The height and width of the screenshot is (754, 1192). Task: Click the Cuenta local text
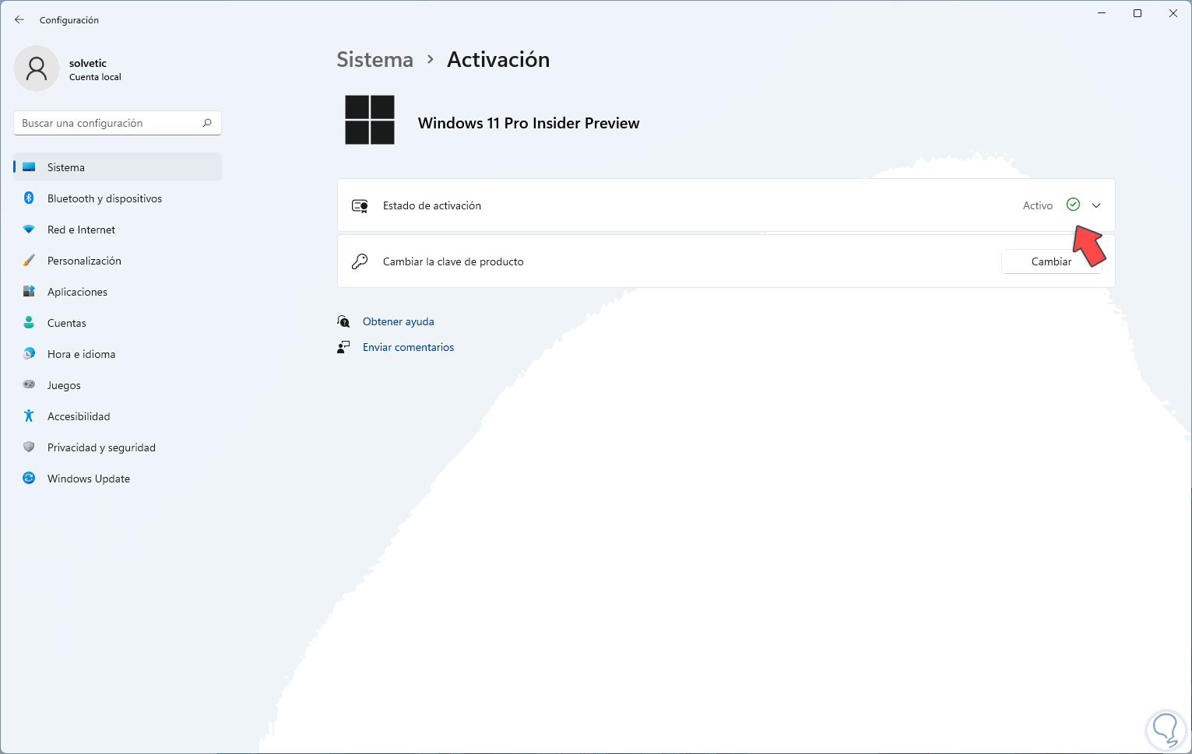pos(95,77)
